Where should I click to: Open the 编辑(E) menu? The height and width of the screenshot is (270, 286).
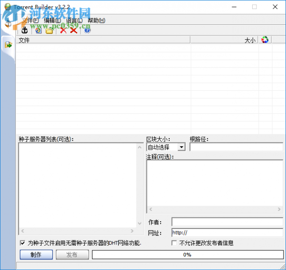pyautogui.click(x=52, y=20)
